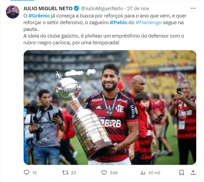204x182 pixels.
Task: Open the #Flamengo hashtag
Action: coord(149,23)
